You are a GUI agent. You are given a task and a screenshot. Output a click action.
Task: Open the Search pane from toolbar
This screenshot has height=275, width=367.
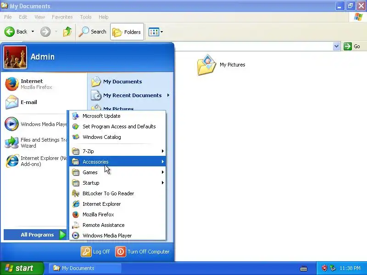[x=93, y=32]
